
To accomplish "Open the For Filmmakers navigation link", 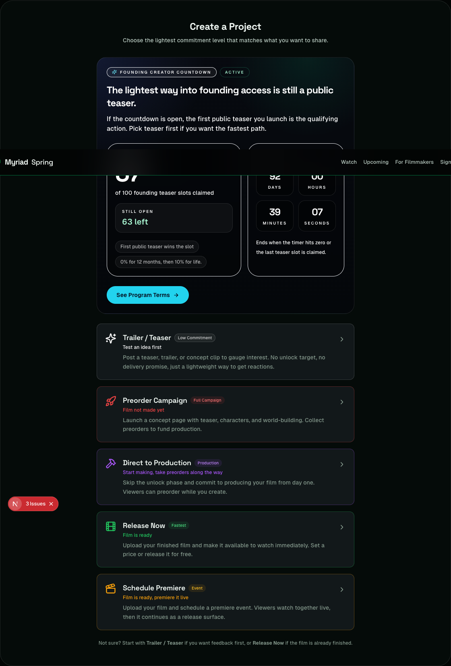I will point(414,162).
